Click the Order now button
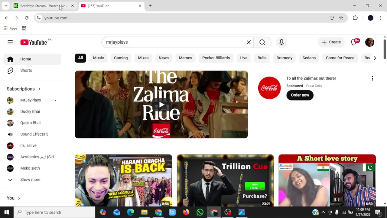The image size is (387, 218). pos(300,95)
